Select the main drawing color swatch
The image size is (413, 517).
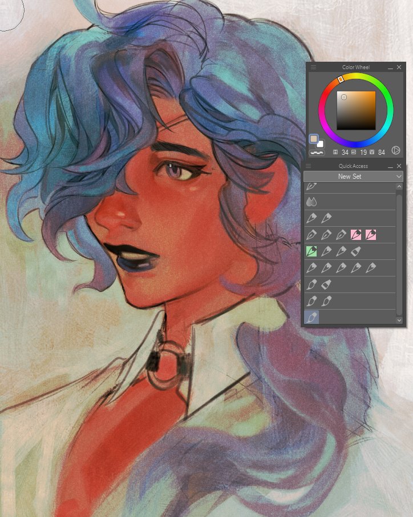coord(314,139)
